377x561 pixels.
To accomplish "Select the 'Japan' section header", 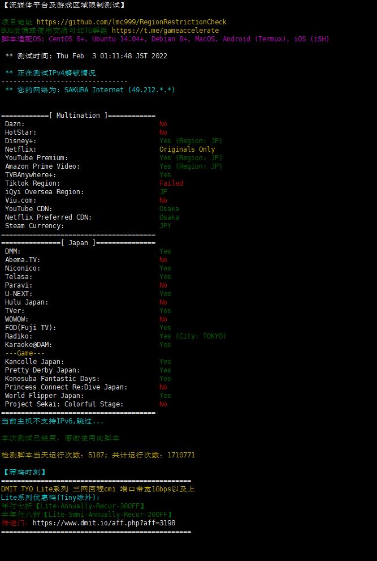I will point(78,243).
